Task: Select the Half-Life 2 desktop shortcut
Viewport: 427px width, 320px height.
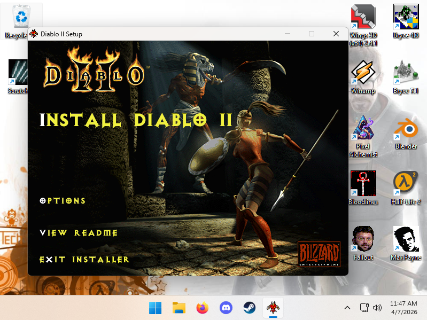Action: click(x=406, y=188)
